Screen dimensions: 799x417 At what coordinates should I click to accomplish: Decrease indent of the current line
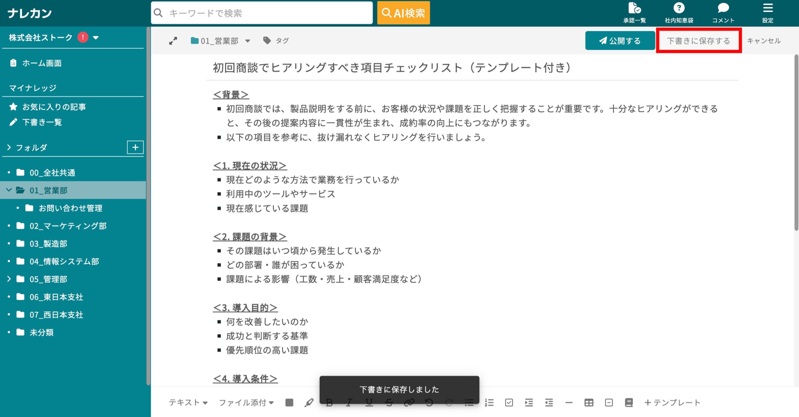[549, 403]
